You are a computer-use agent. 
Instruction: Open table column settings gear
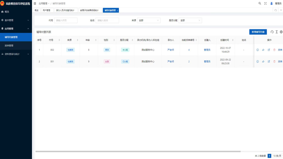coord(281,32)
